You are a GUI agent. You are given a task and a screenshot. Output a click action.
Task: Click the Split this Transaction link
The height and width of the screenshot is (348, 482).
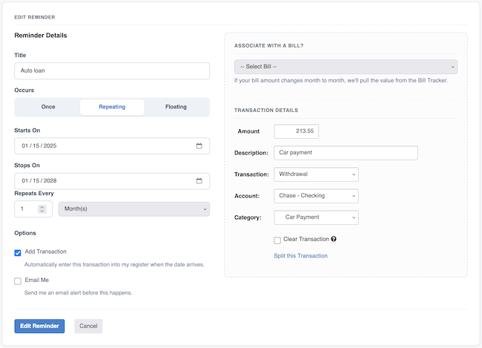(300, 256)
